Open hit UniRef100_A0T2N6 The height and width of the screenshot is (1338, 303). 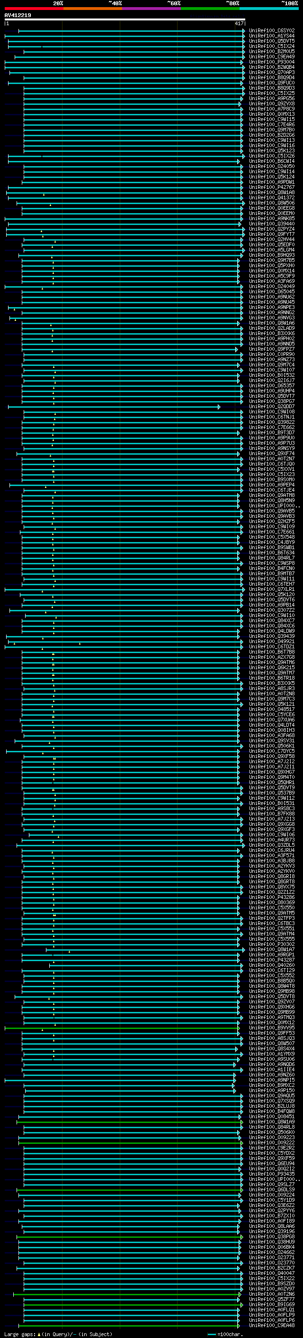tap(272, 1294)
